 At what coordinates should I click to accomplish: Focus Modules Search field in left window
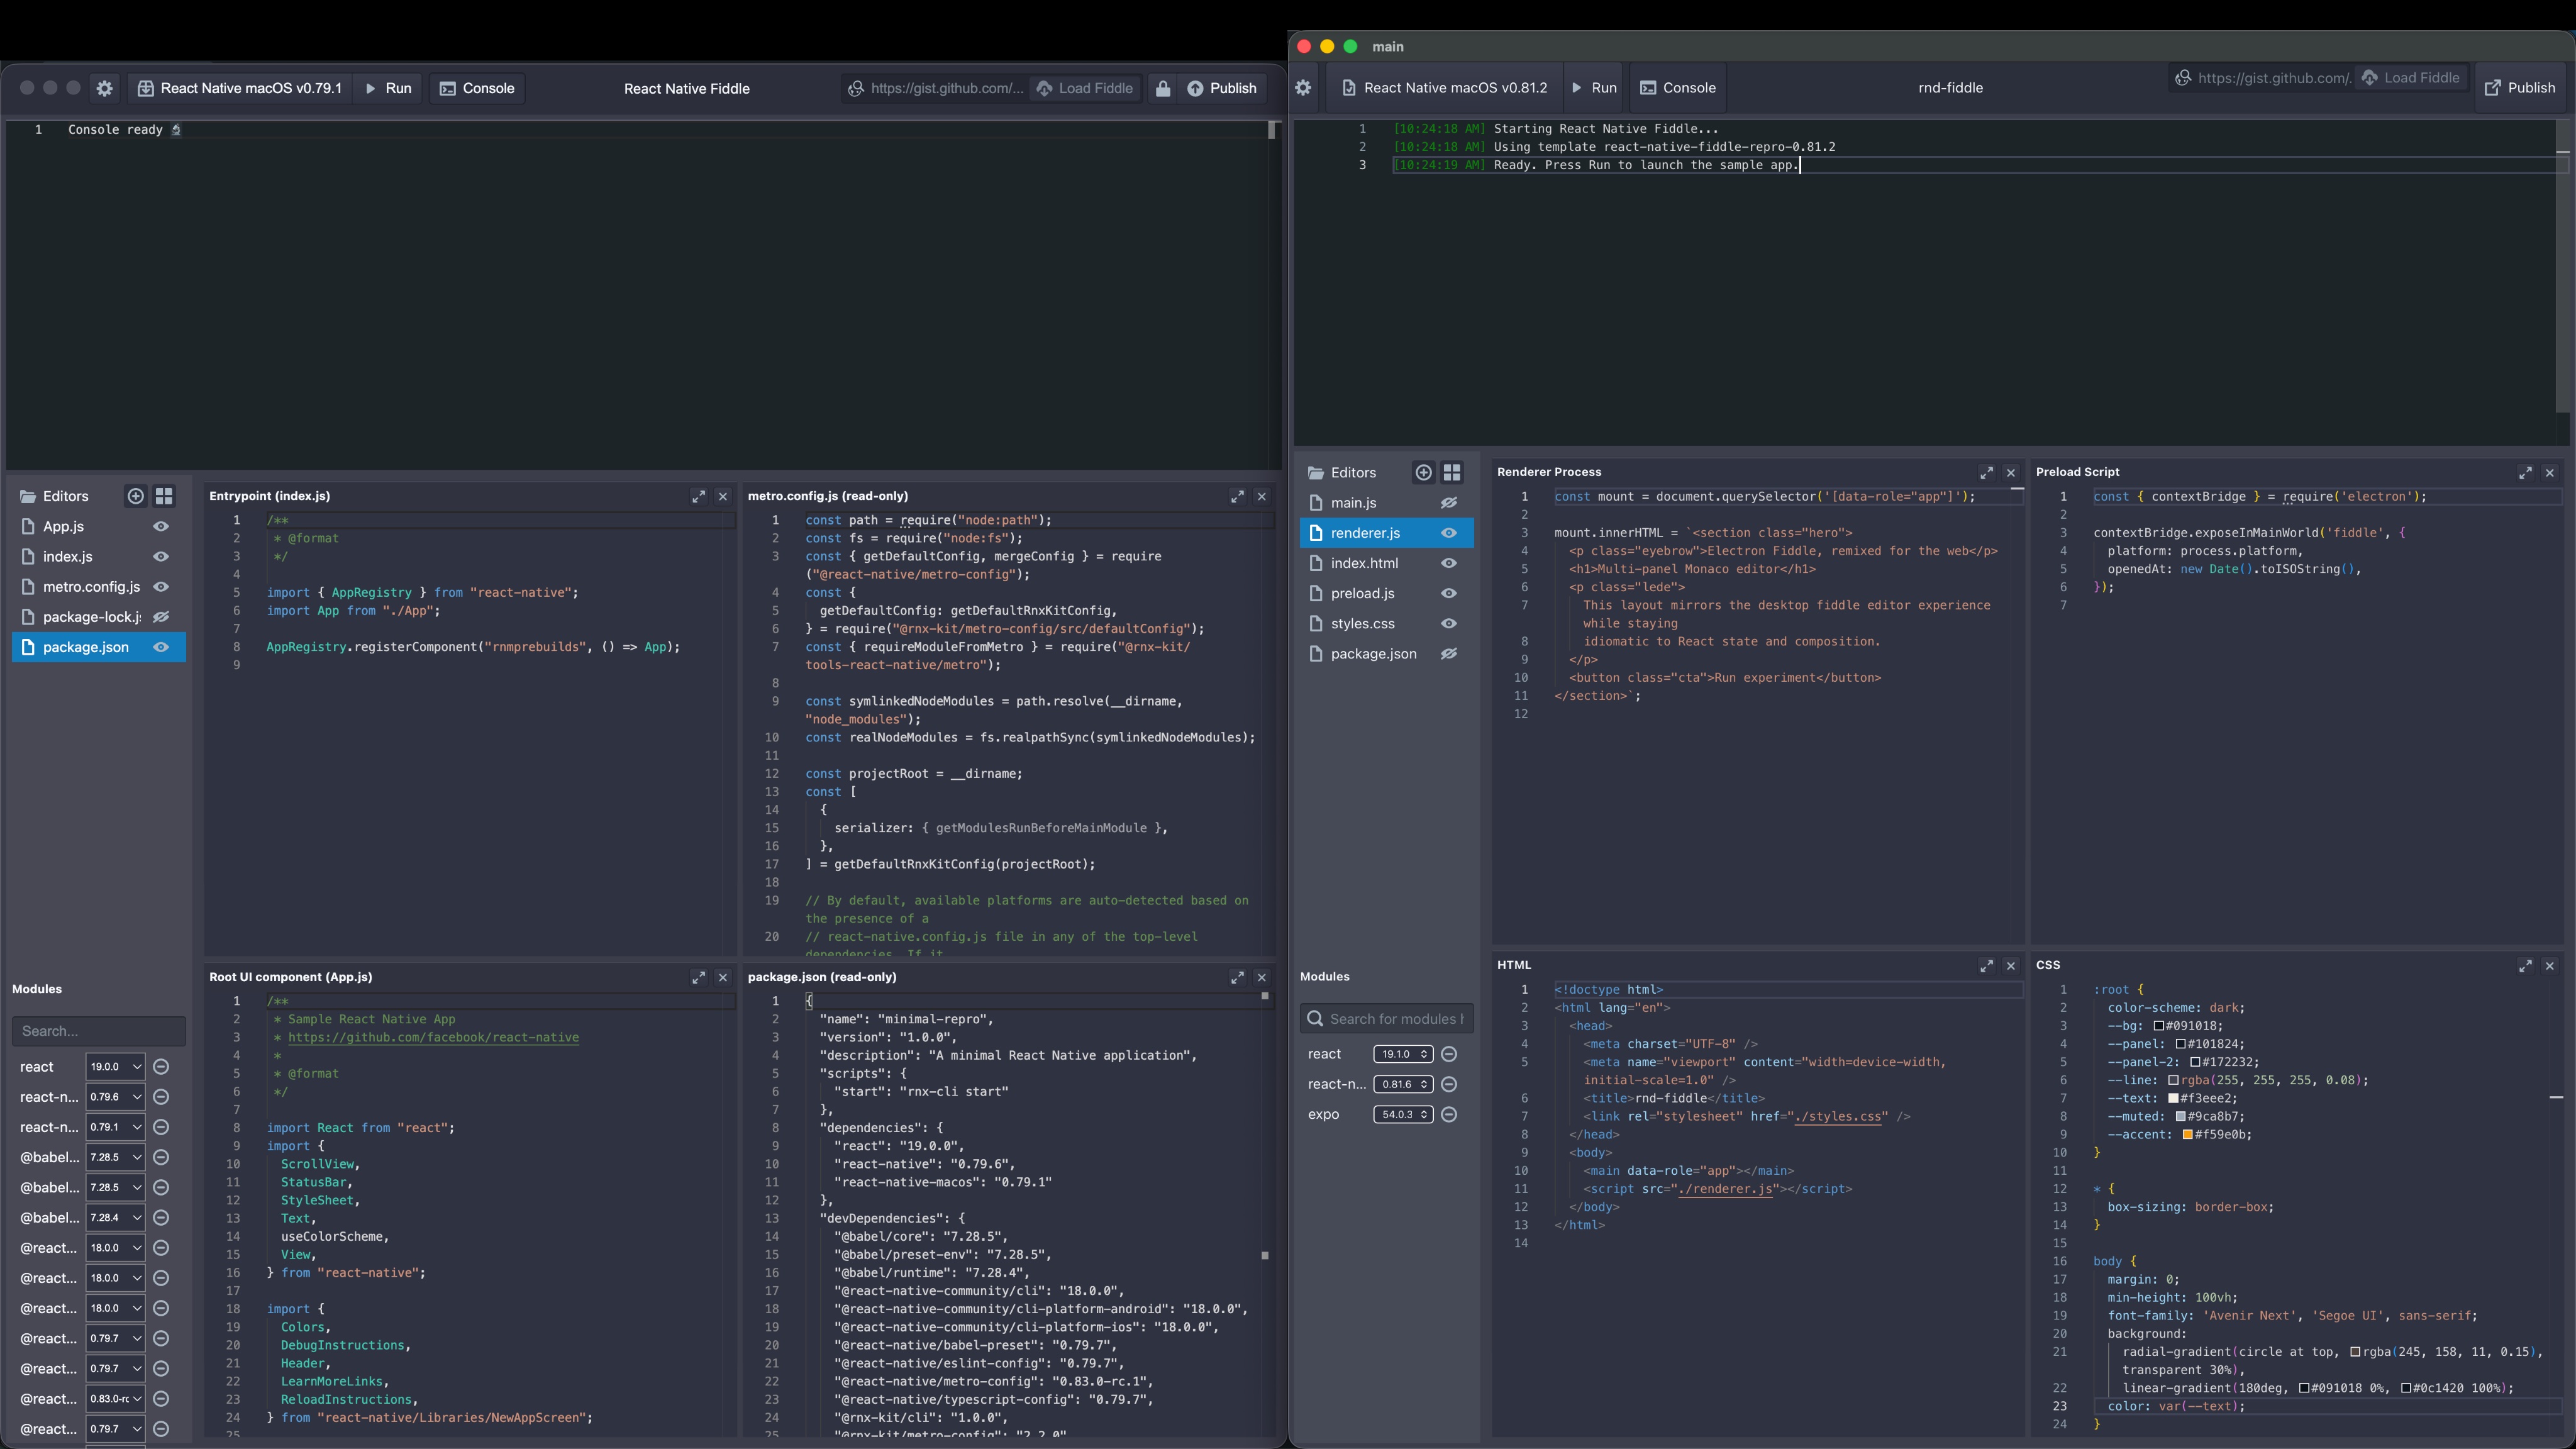[x=99, y=1031]
